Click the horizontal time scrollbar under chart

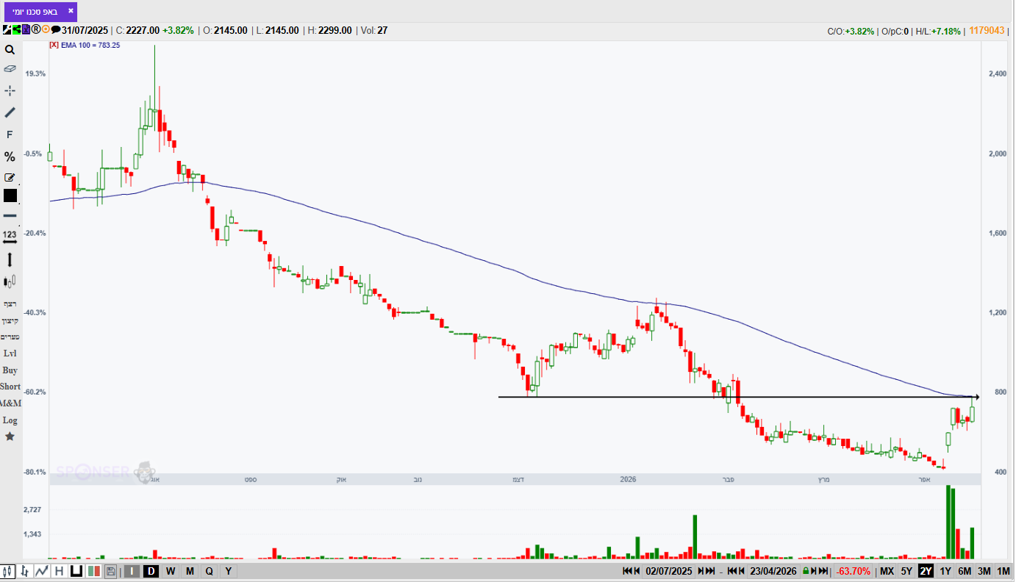(x=515, y=480)
